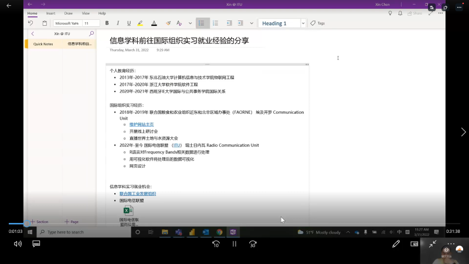Screen dimensions: 469x264
Task: Open the Insert ribbon tab
Action: (x=50, y=13)
